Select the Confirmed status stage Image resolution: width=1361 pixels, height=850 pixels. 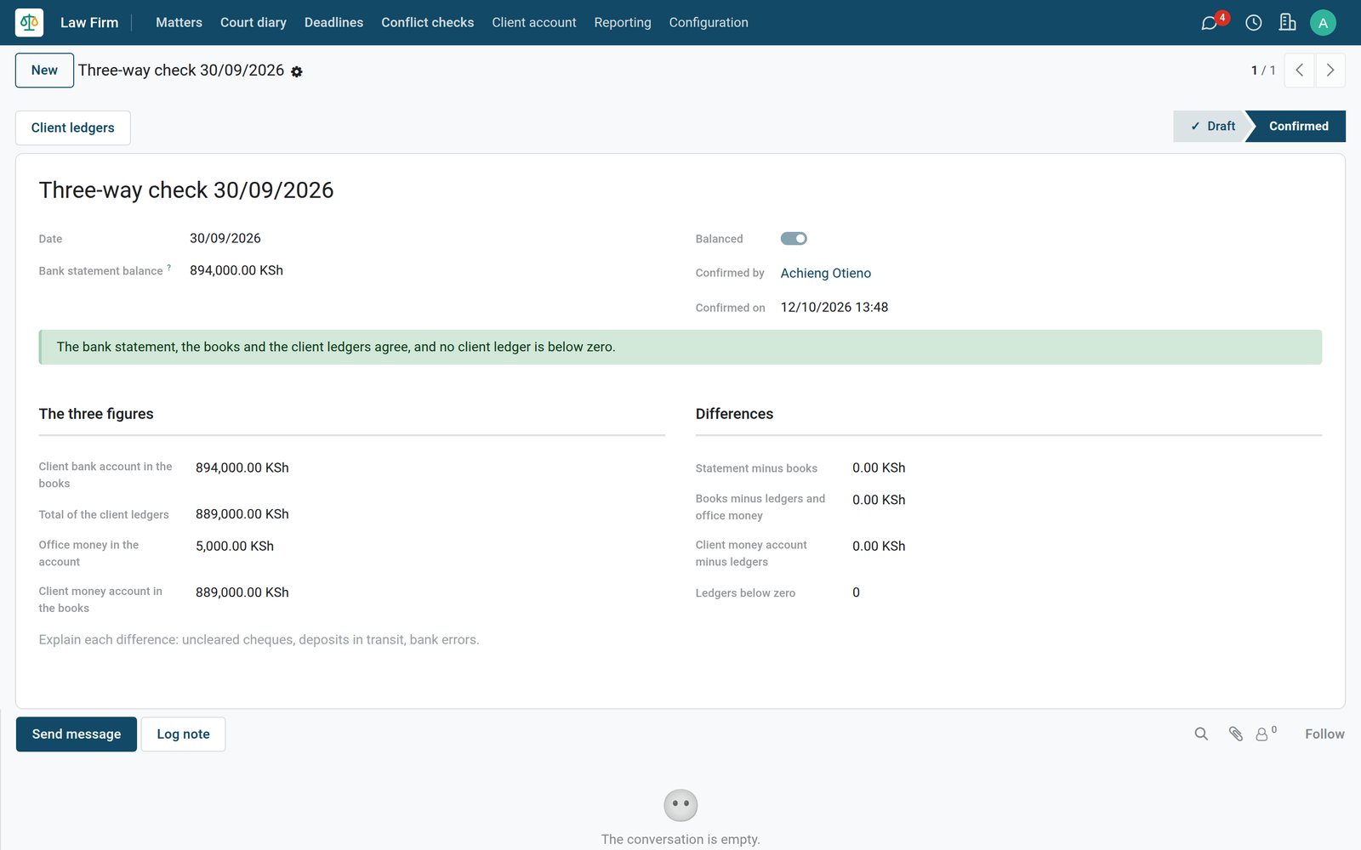1298,126
